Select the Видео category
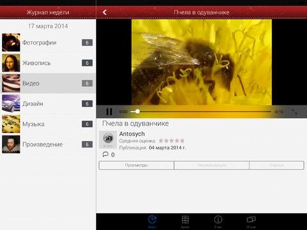 (48, 83)
